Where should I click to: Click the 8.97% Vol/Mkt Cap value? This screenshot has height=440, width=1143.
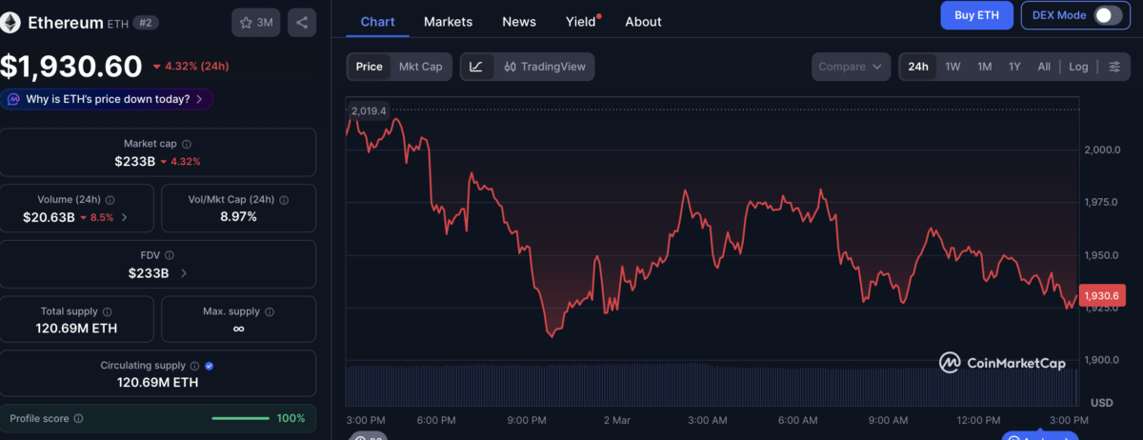[238, 217]
